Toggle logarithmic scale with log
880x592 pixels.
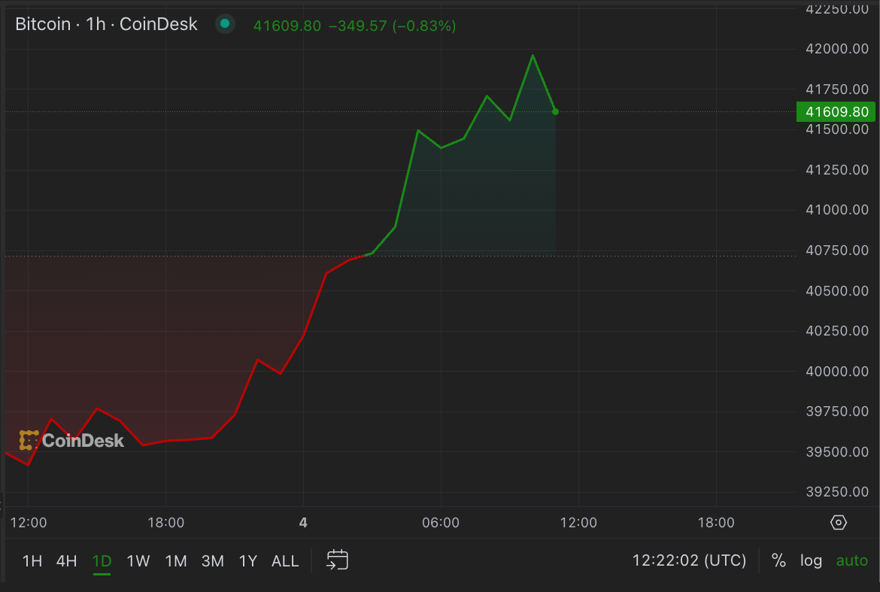811,560
